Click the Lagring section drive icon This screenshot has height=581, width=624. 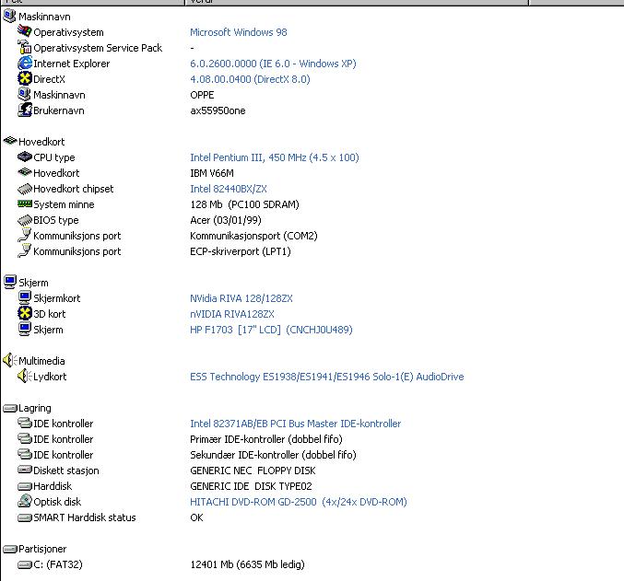(x=10, y=408)
